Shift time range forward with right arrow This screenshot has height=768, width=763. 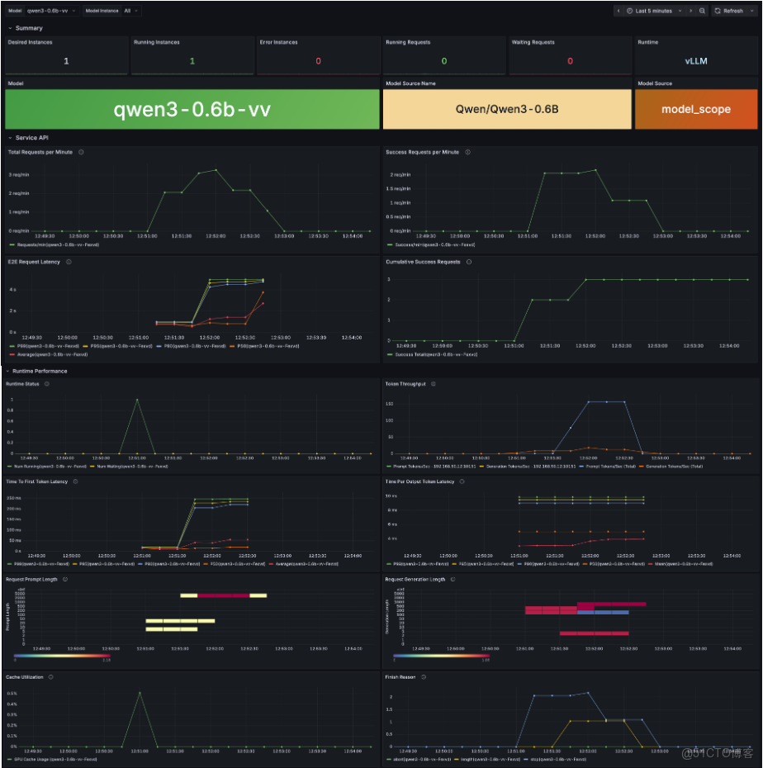click(690, 11)
